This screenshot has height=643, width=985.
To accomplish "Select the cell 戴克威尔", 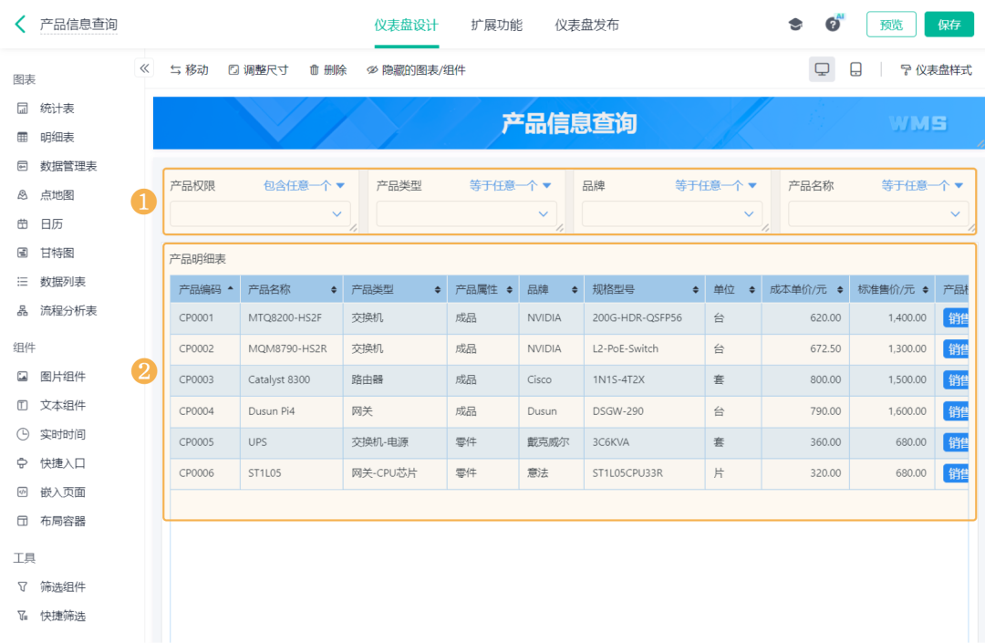I will pos(552,442).
